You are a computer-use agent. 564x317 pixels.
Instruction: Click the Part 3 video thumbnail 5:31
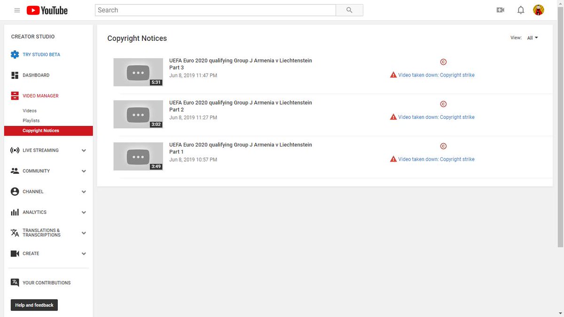click(x=138, y=72)
